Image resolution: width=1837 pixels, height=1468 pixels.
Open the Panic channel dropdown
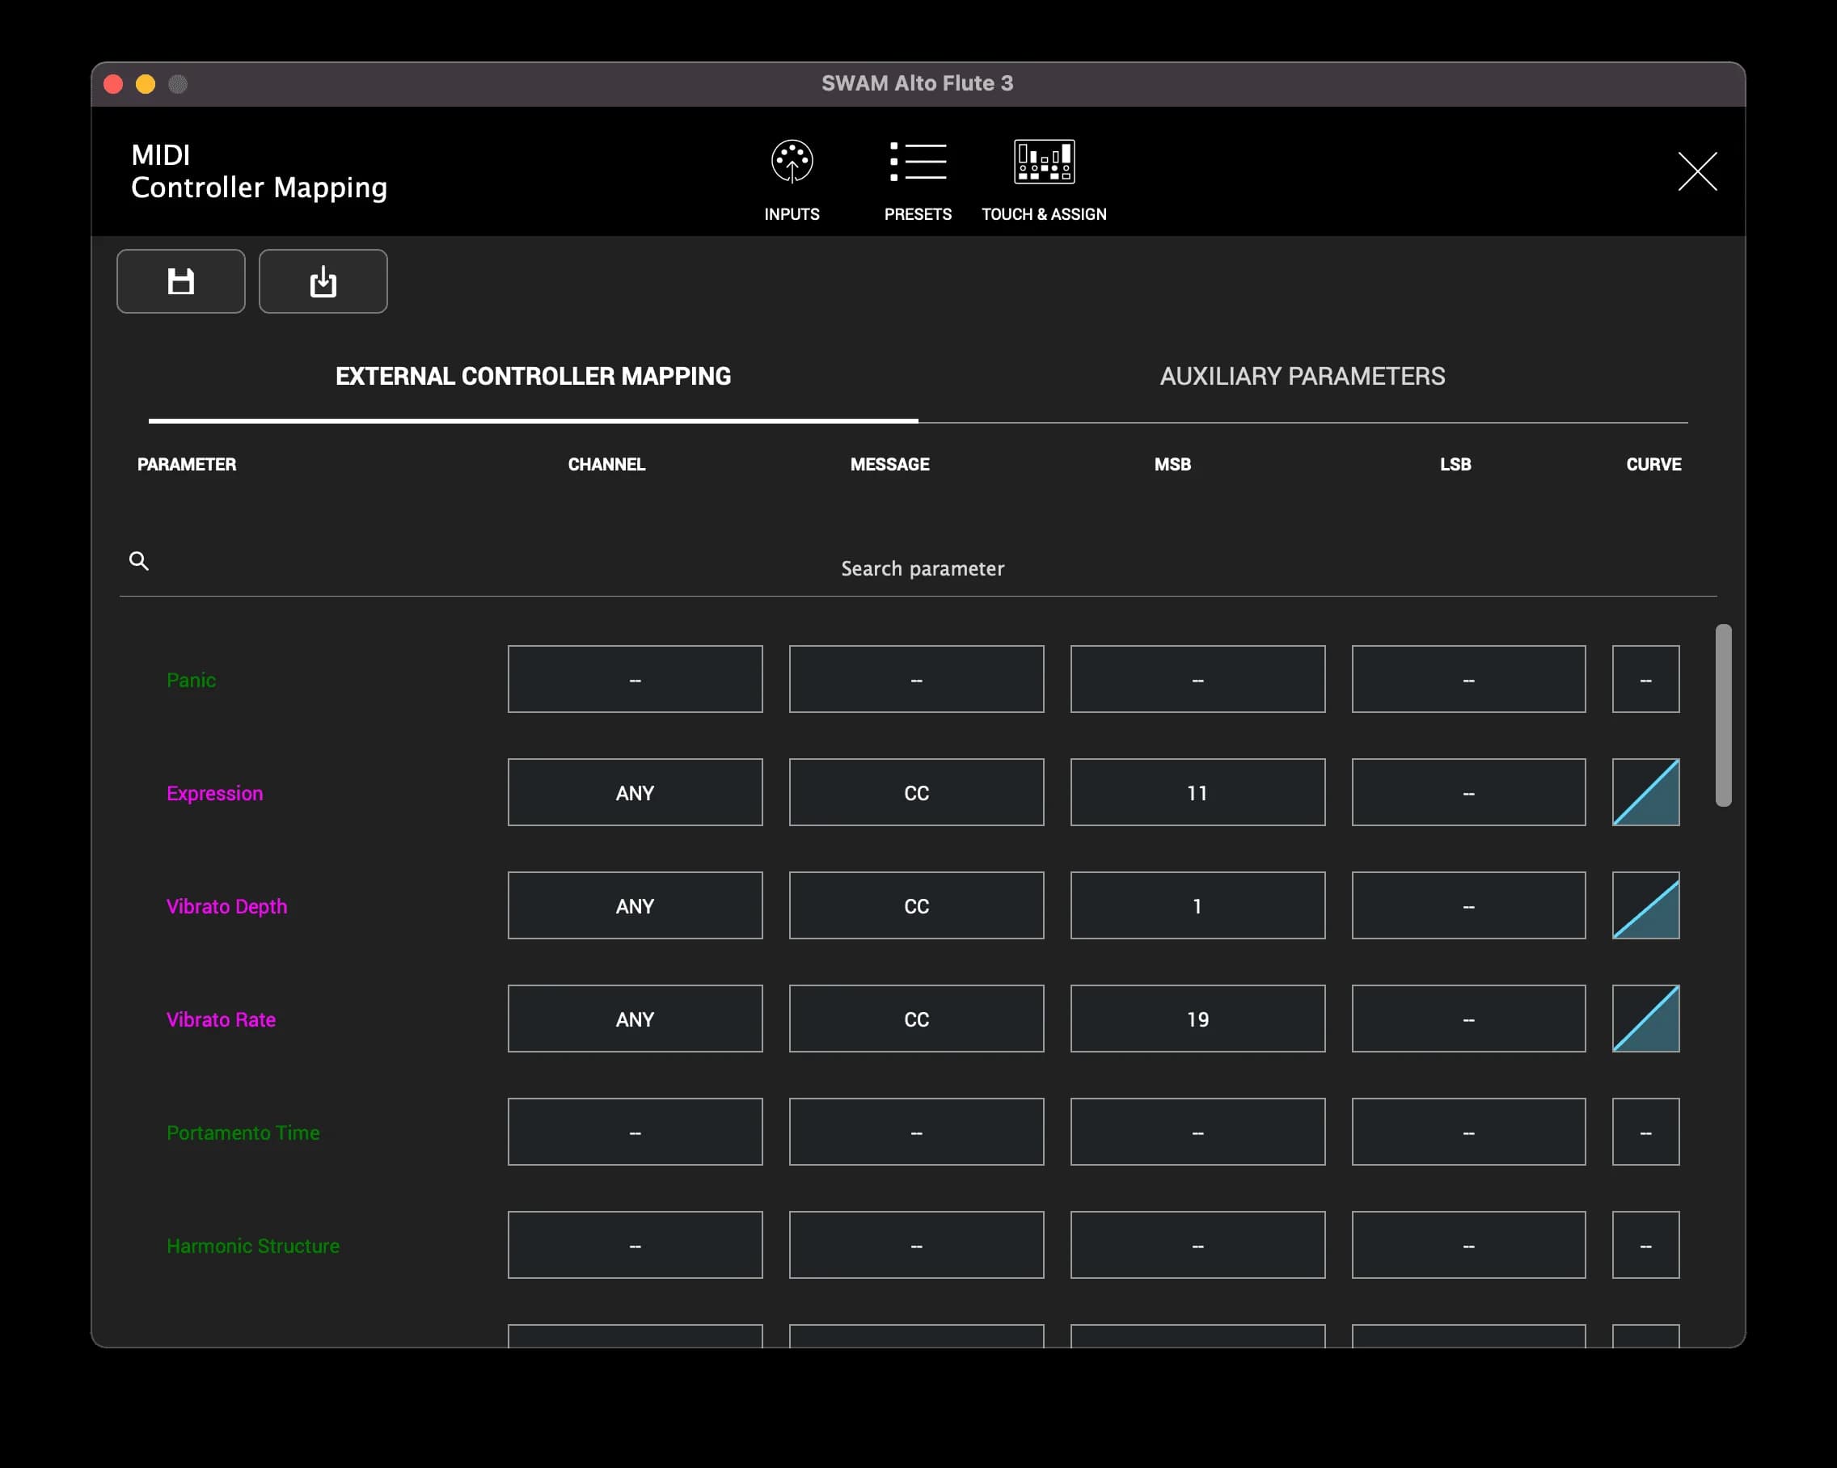(635, 679)
